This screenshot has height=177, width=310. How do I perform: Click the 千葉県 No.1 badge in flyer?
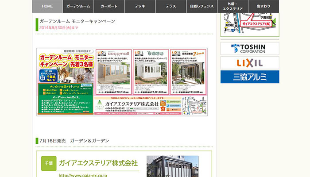(49, 76)
